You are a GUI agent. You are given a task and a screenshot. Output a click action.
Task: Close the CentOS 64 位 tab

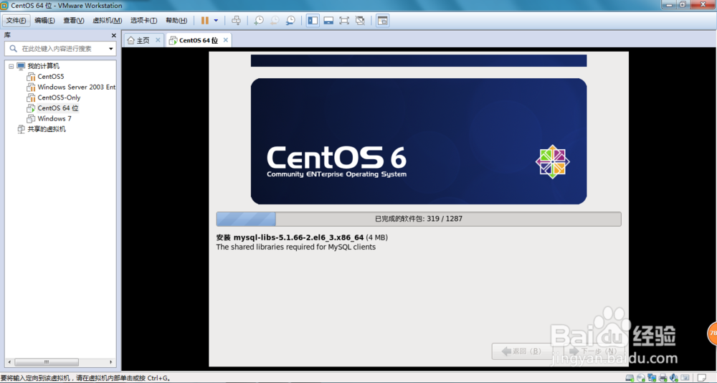[225, 40]
